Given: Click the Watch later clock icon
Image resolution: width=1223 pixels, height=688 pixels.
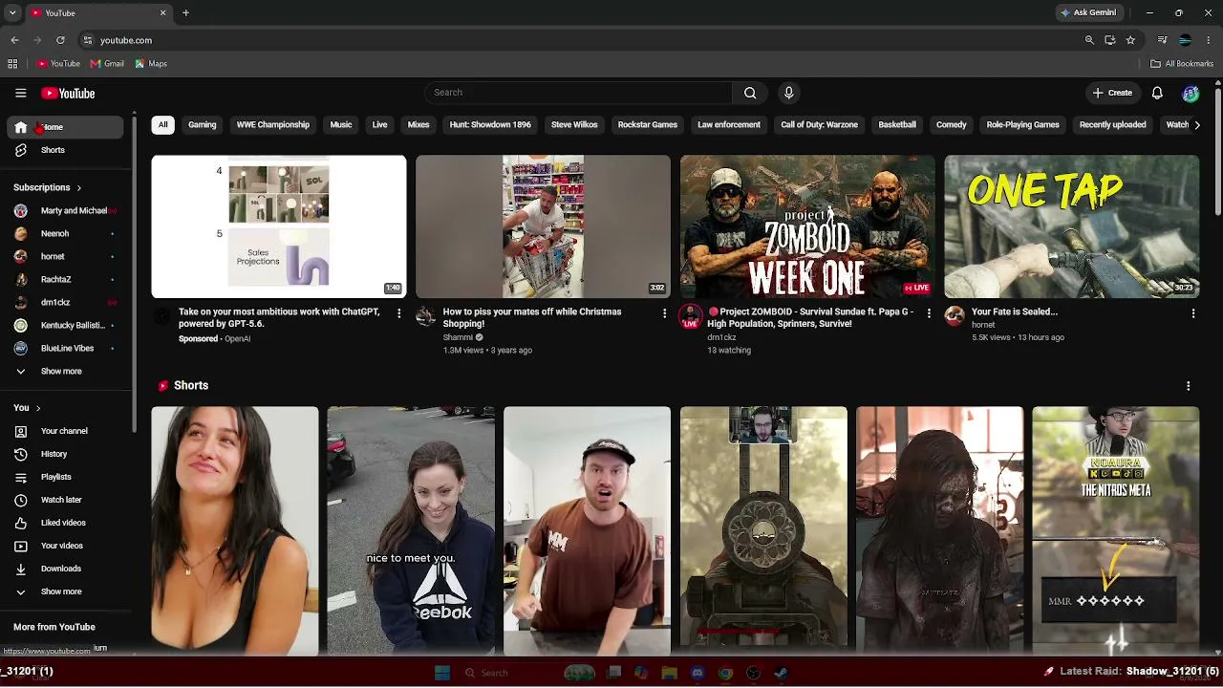Looking at the screenshot, I should (20, 500).
